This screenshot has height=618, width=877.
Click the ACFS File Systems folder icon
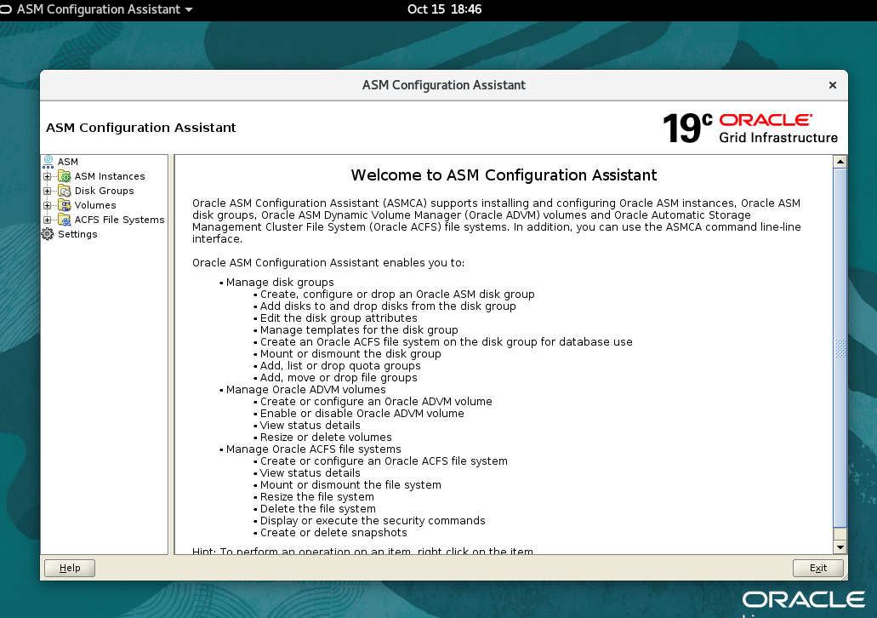65,220
